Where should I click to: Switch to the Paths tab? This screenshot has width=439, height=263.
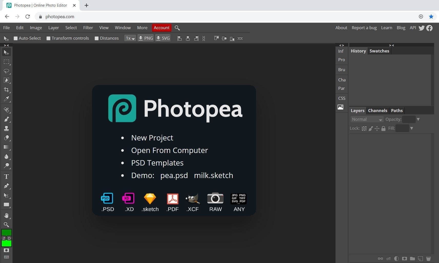tap(397, 111)
